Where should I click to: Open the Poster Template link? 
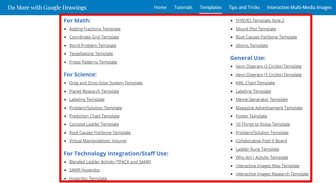[251, 116]
